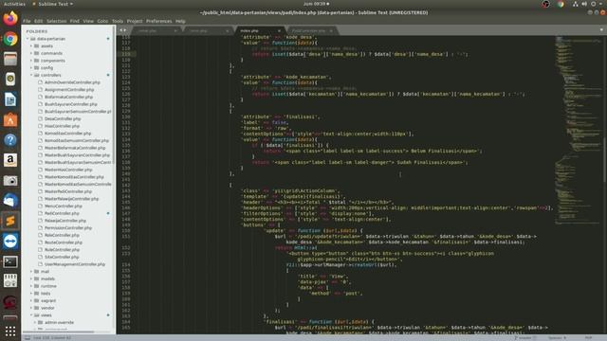Open Ubuntu Software from the dock
The height and width of the screenshot is (341, 607).
pyautogui.click(x=10, y=120)
